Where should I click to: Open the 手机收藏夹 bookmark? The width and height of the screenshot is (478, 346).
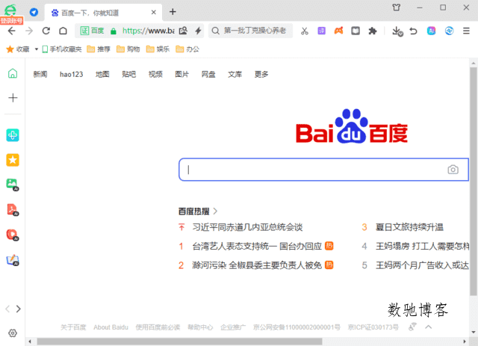(x=62, y=49)
